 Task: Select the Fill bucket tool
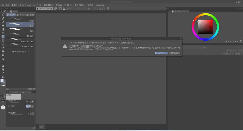[3, 51]
